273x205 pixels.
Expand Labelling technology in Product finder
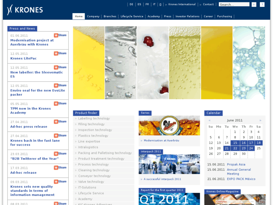point(104,118)
